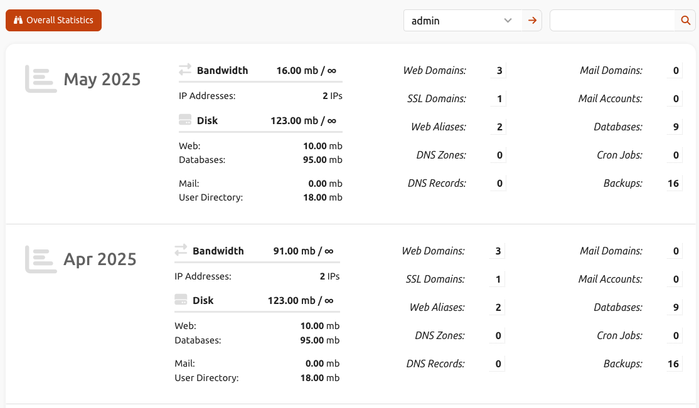Click Apr 2025 disk drive icon
699x408 pixels.
(181, 300)
